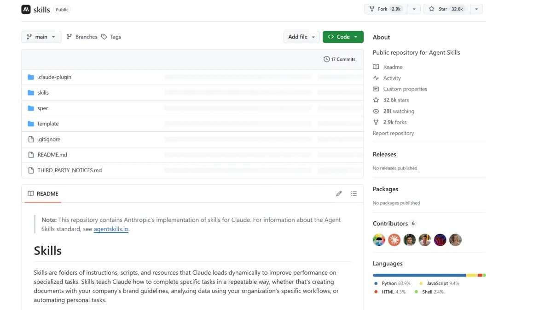This screenshot has height=310, width=545.
Task: Select the README tab
Action: coord(43,194)
